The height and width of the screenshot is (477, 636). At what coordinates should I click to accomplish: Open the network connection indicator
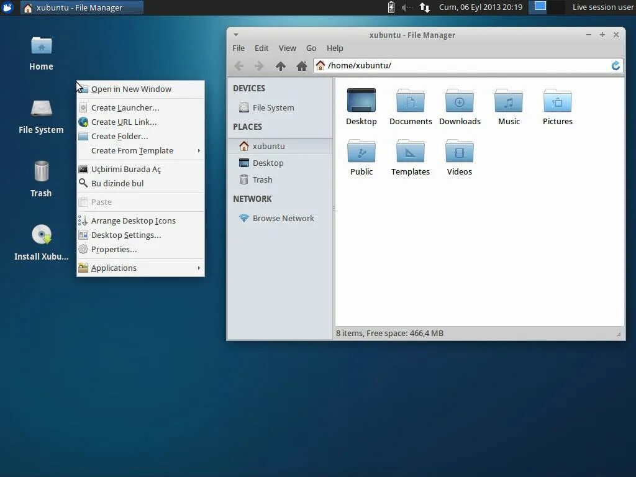click(x=425, y=7)
